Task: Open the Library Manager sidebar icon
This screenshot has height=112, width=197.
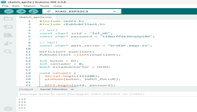Action: pos(8,35)
